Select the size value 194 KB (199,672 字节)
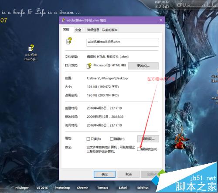 pyautogui.click(x=103, y=87)
